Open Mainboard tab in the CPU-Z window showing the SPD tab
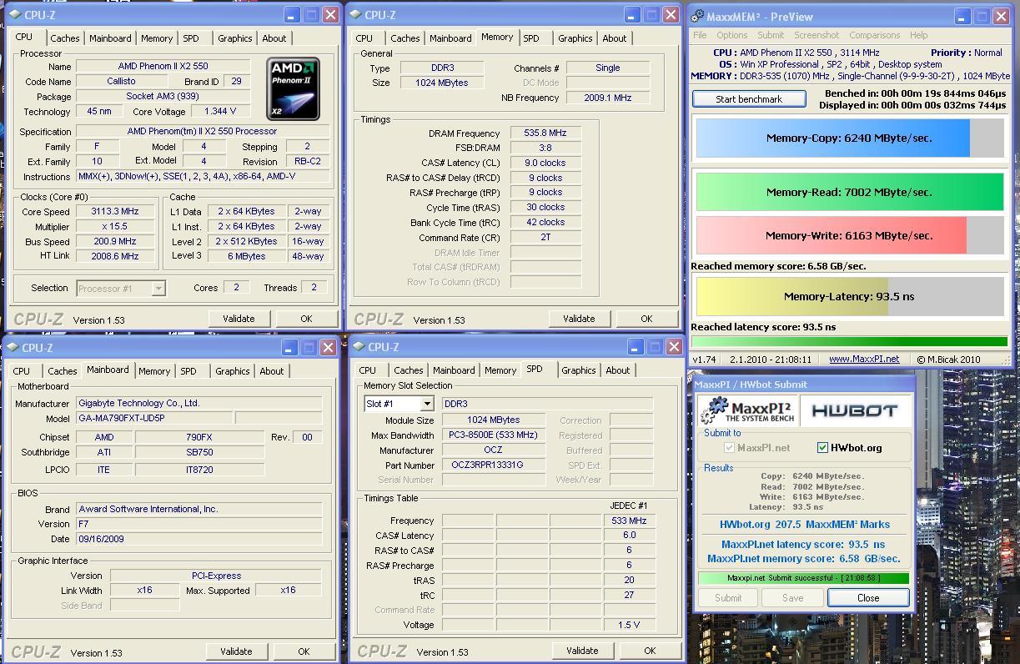 coord(454,370)
